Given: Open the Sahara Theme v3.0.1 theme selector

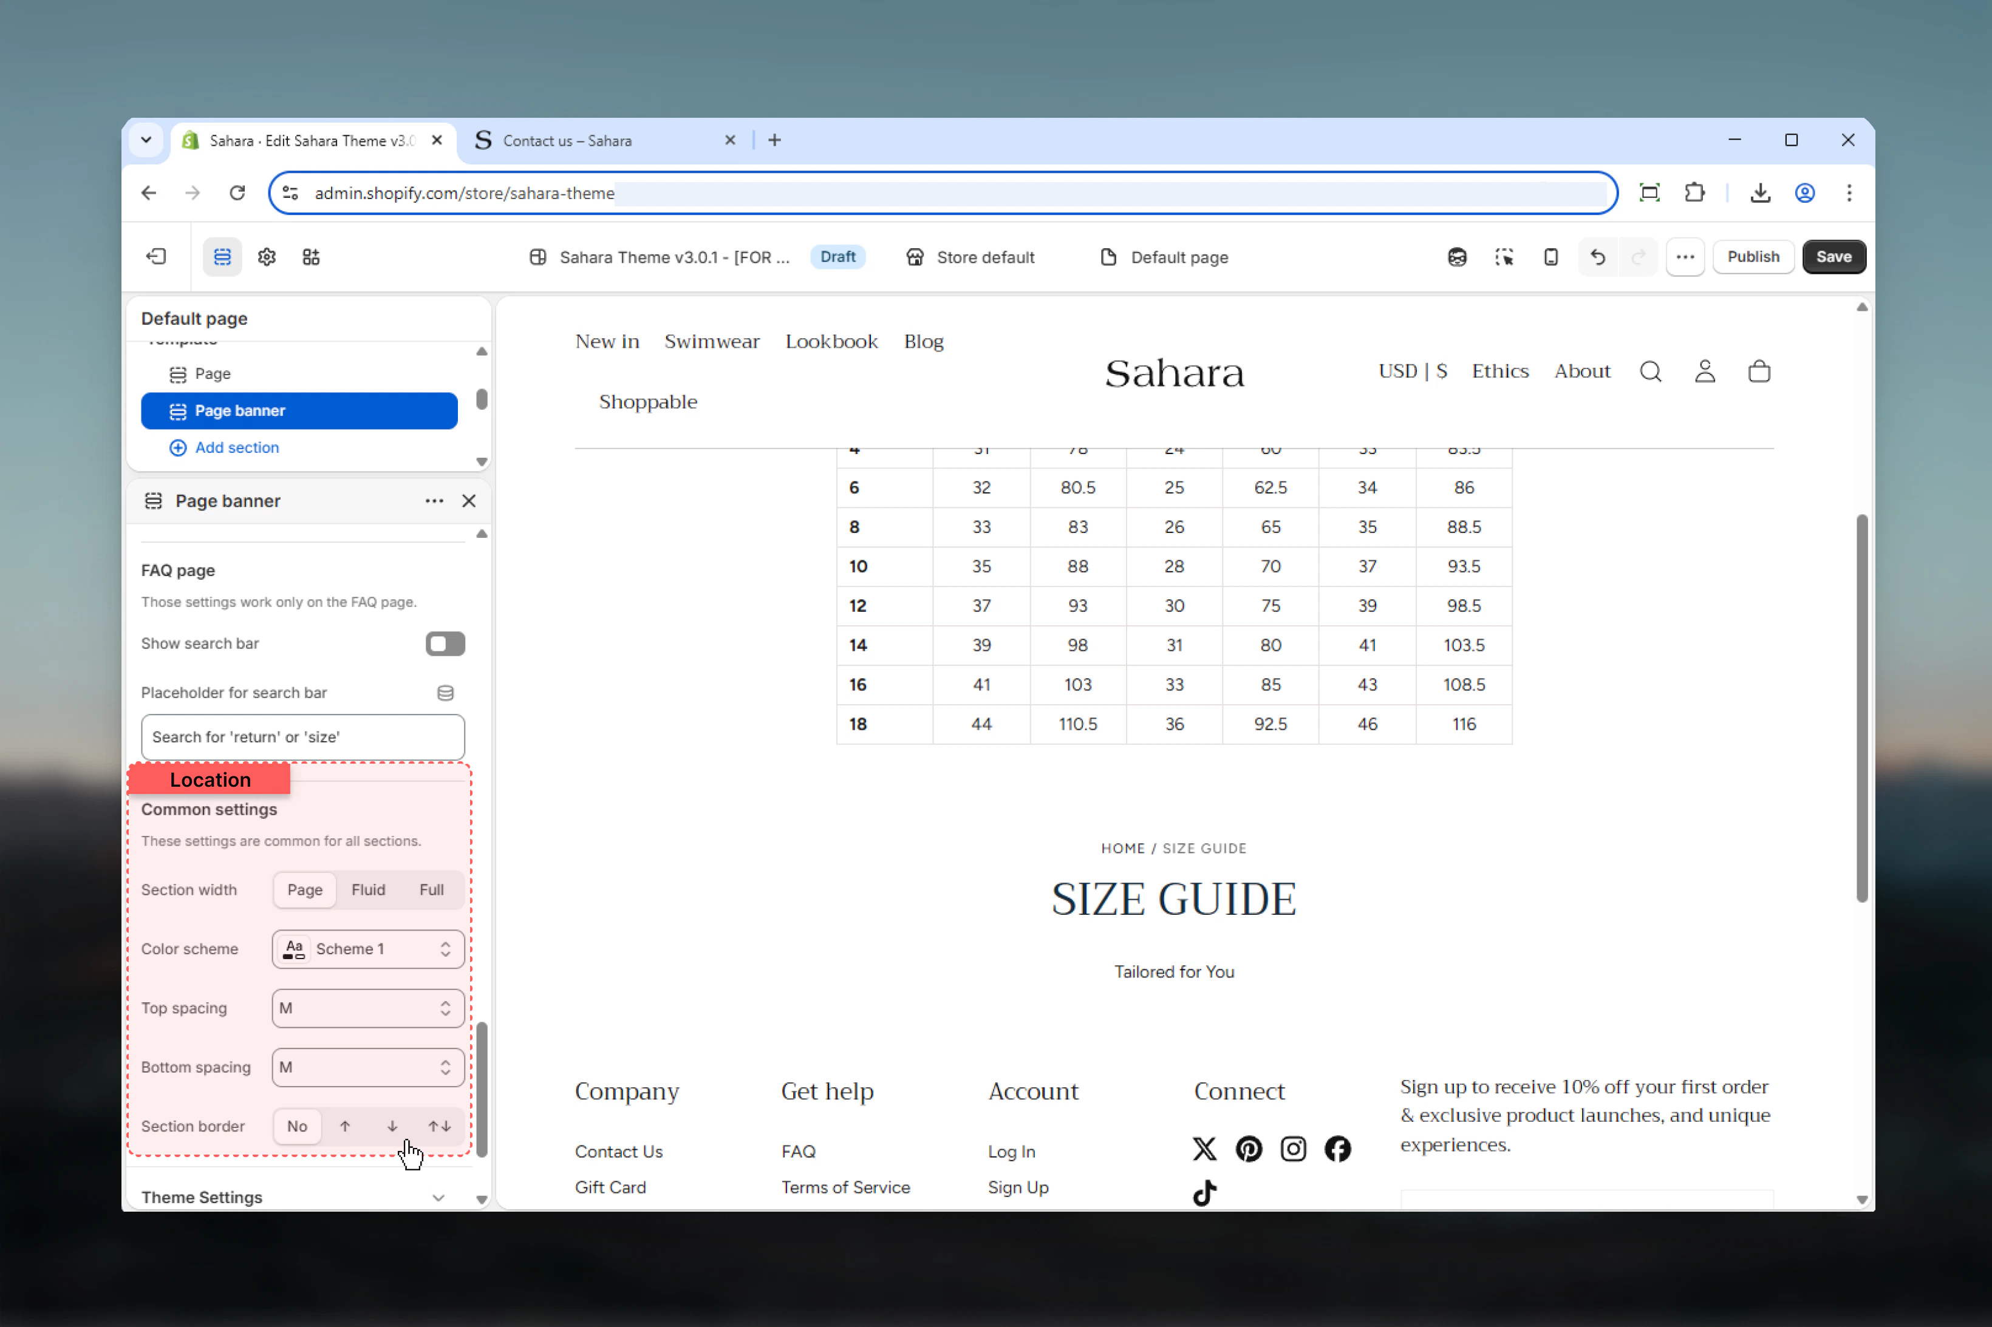Looking at the screenshot, I should point(660,257).
